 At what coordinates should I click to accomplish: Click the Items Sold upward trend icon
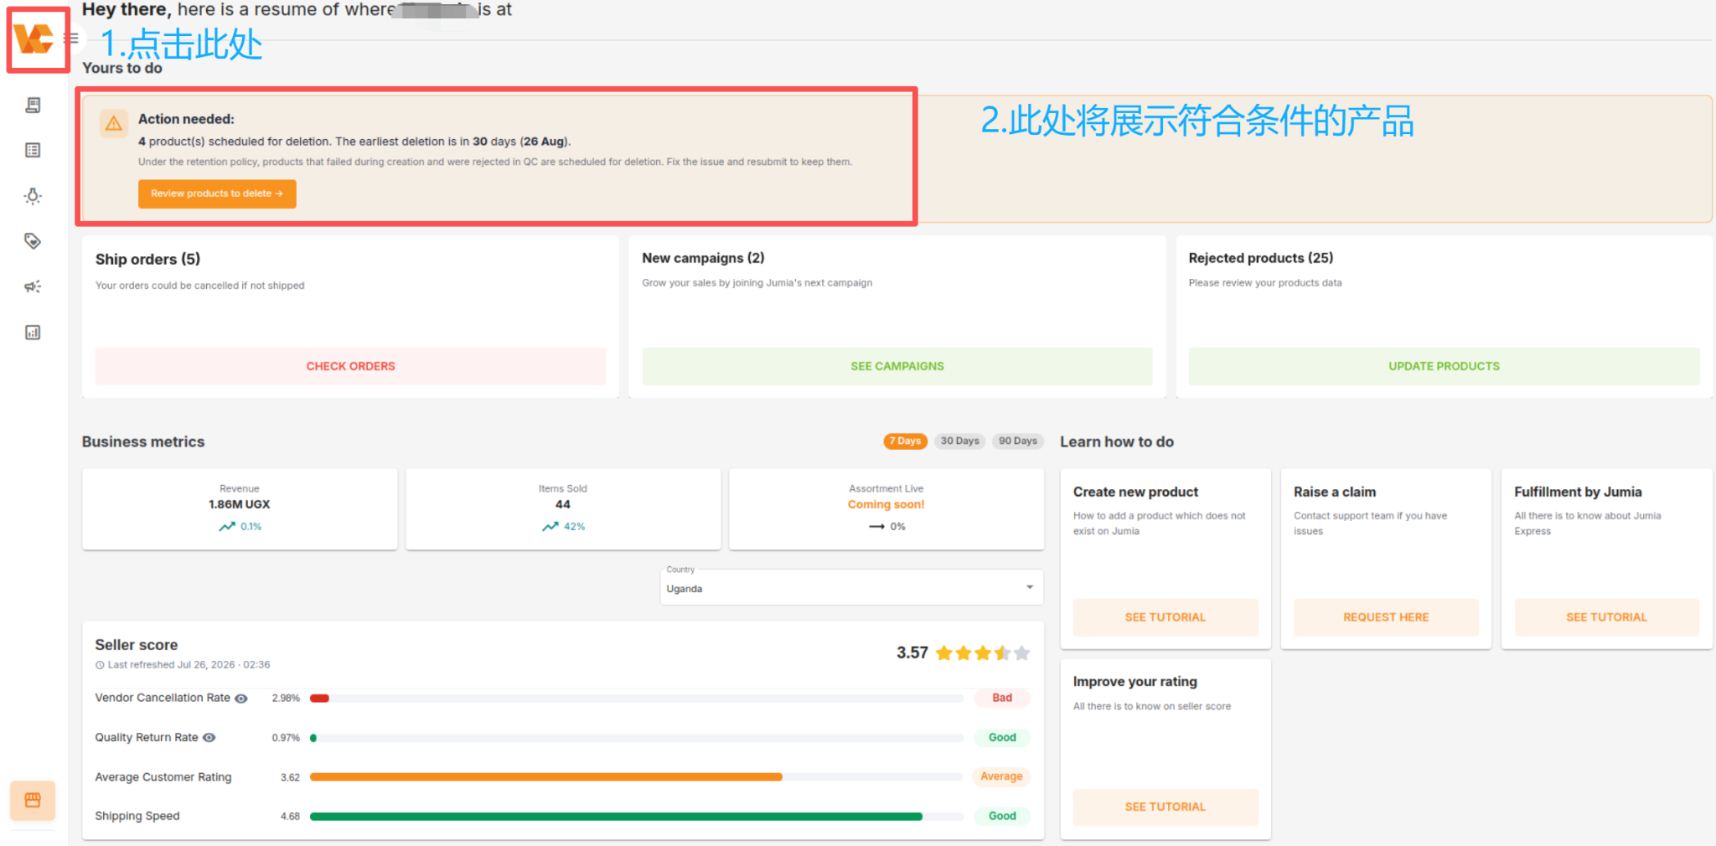pyautogui.click(x=550, y=527)
